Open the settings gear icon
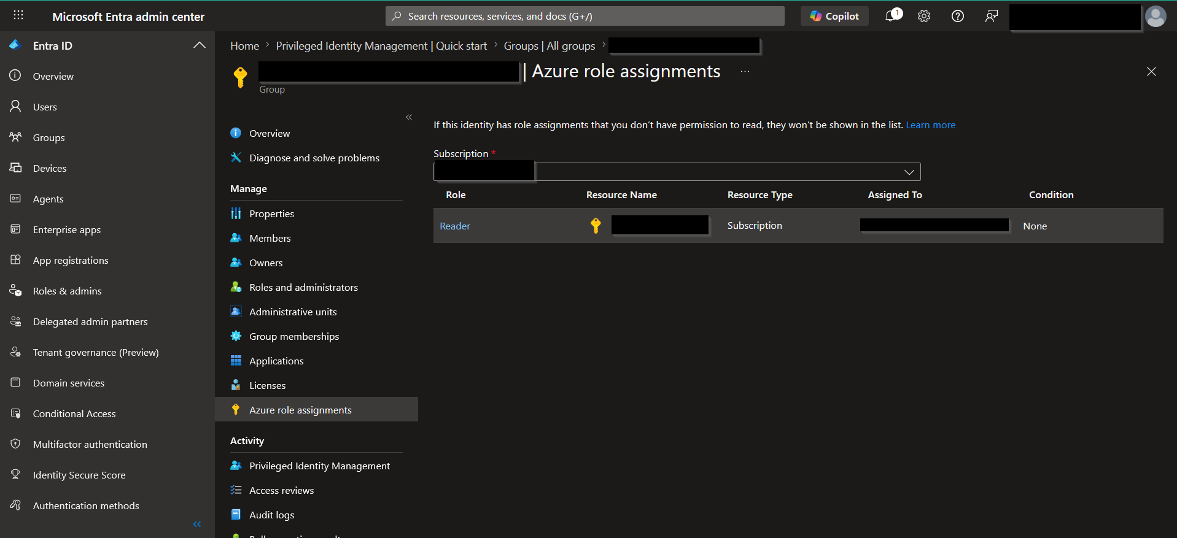This screenshot has height=538, width=1177. coord(924,16)
